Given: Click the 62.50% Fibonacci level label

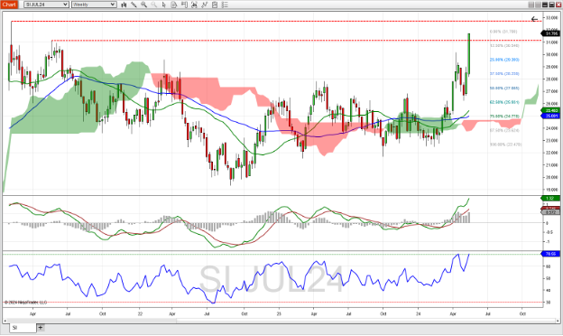Looking at the screenshot, I should [x=504, y=102].
